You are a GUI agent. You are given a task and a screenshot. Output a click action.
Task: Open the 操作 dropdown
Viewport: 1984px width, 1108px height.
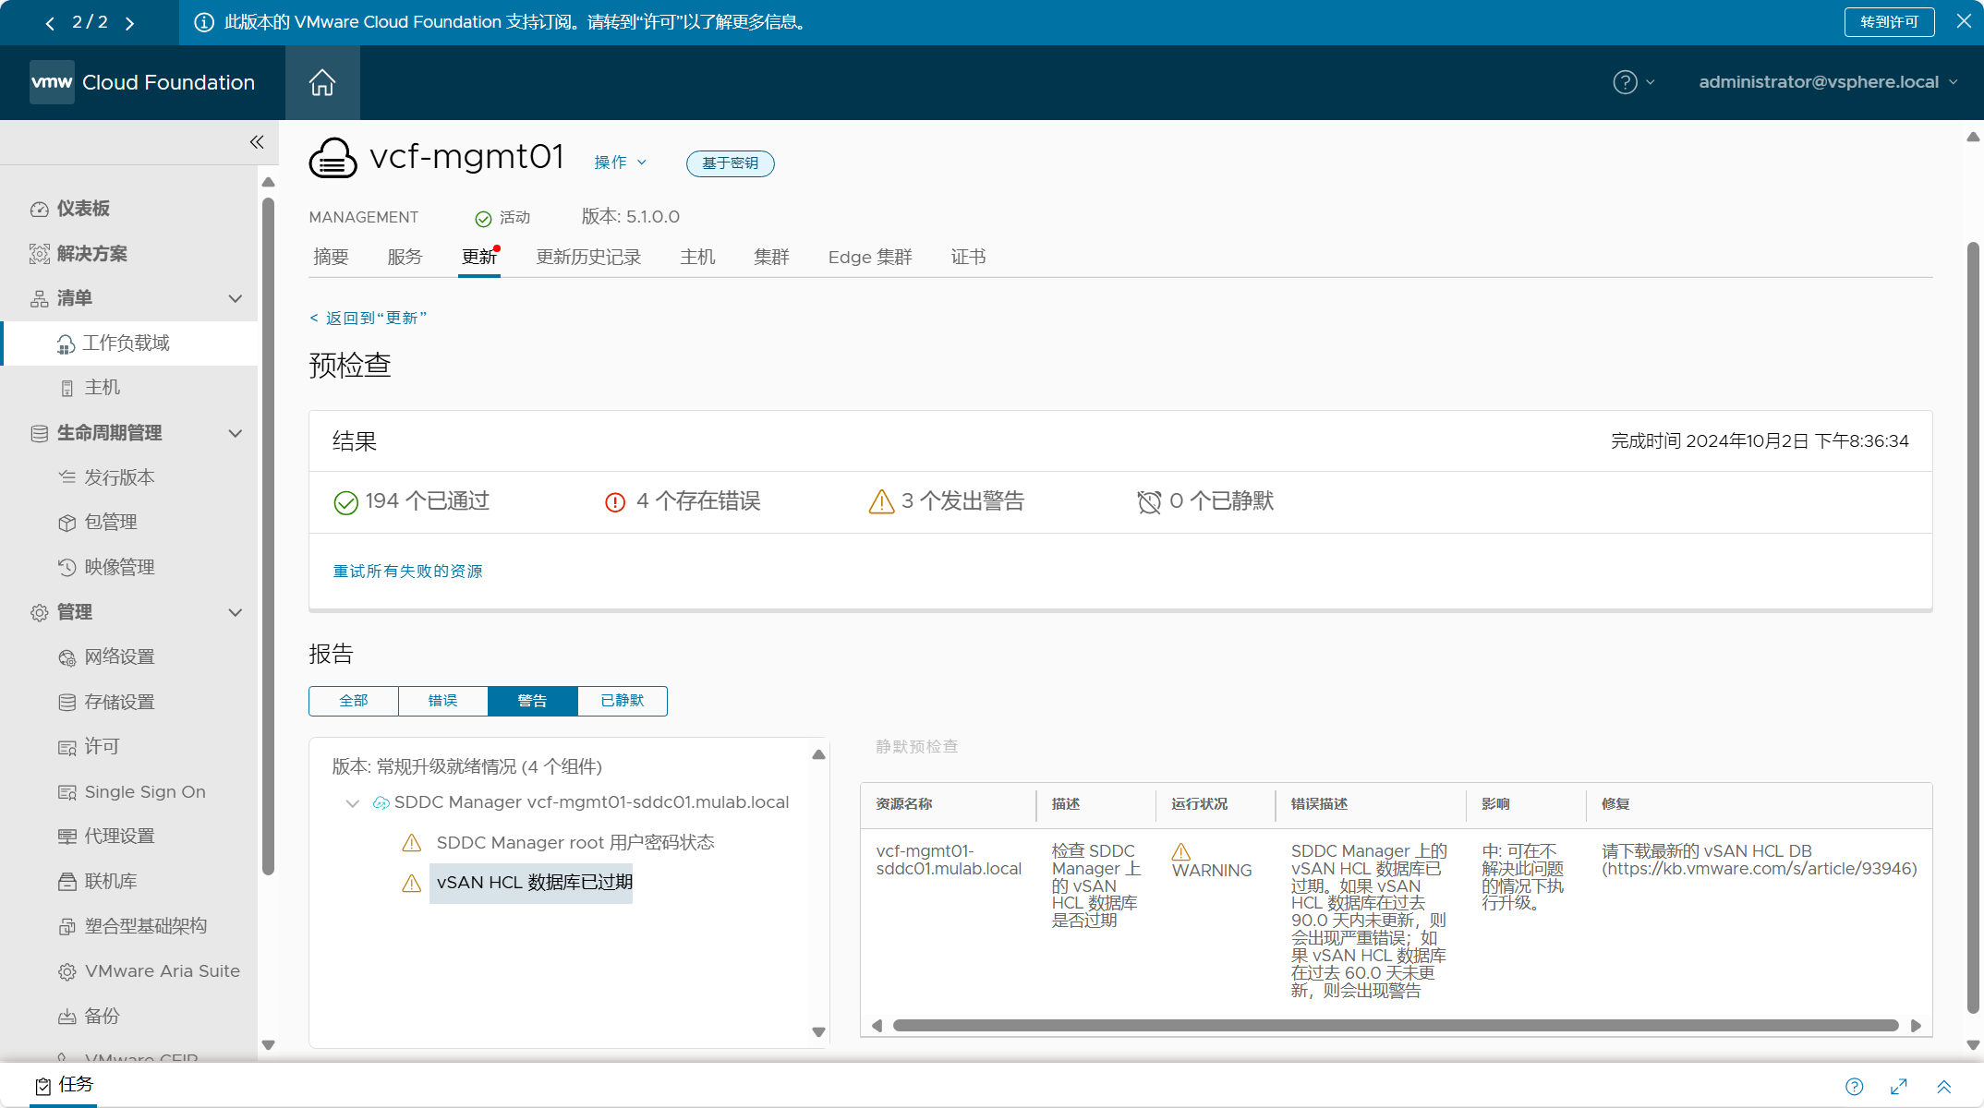(620, 163)
